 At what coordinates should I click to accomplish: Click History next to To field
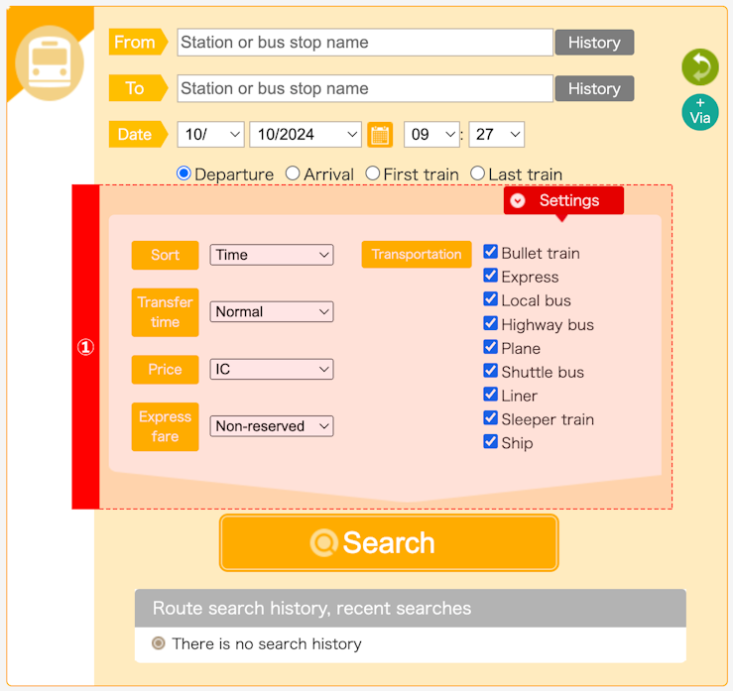(x=594, y=89)
